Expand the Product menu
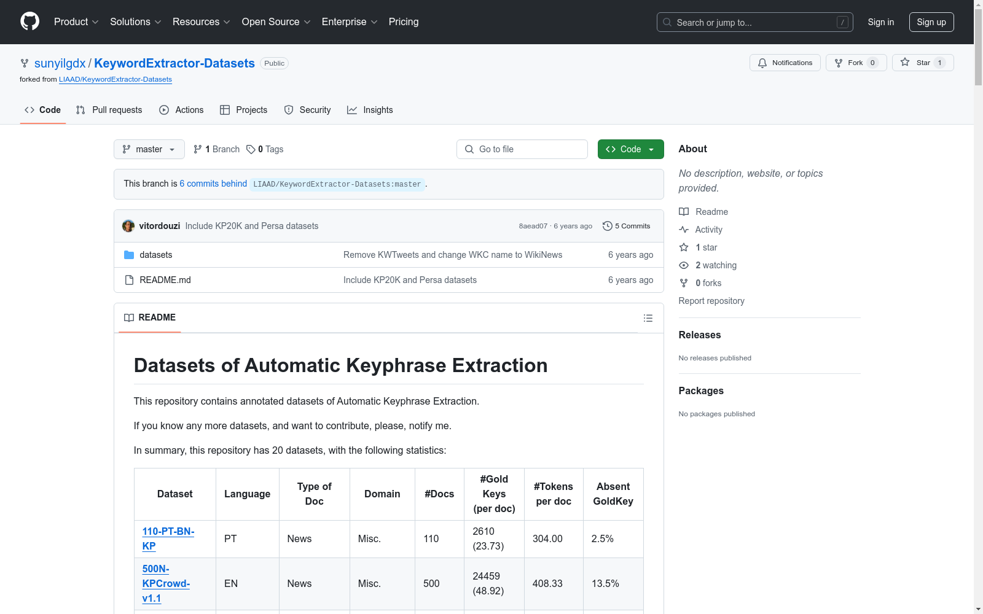Viewport: 983px width, 614px height. coord(76,22)
